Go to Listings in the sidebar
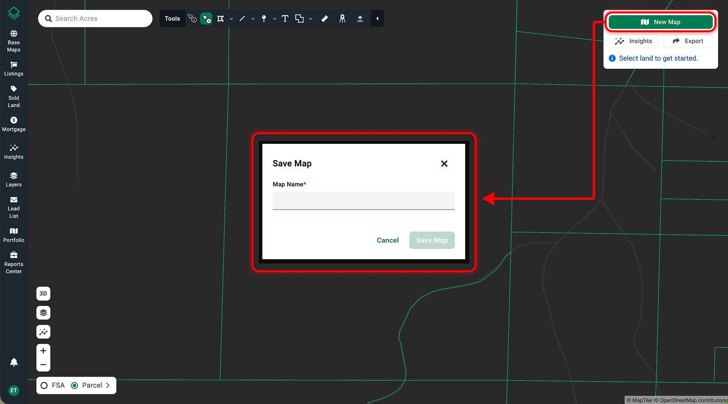728x404 pixels. pyautogui.click(x=13, y=69)
